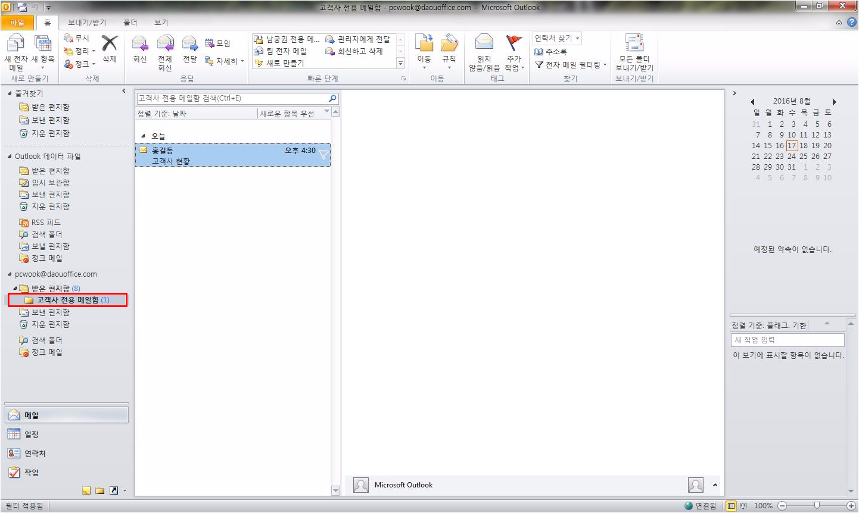Expand the 빠른 단계 gallery arrow
The width and height of the screenshot is (859, 513).
(x=400, y=63)
